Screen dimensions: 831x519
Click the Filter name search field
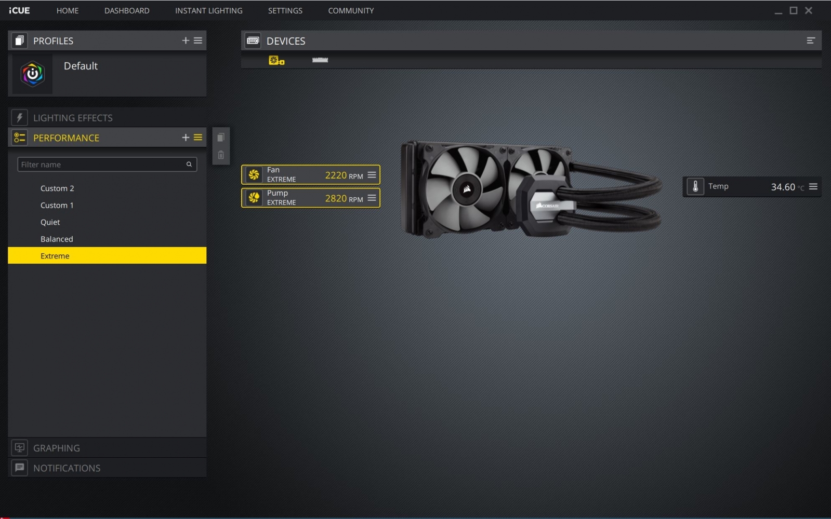tap(107, 165)
